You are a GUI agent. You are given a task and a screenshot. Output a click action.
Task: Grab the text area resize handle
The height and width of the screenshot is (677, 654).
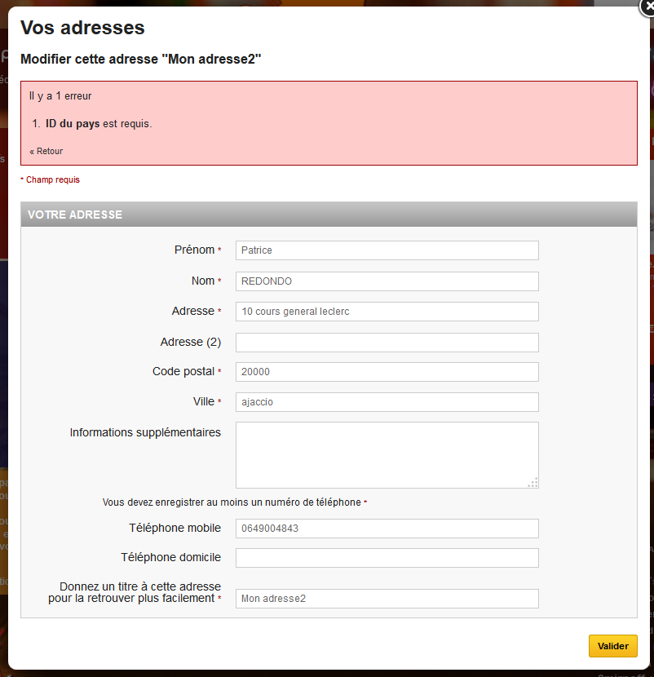pos(533,483)
